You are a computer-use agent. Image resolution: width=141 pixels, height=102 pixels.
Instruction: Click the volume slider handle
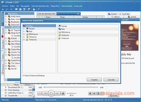point(71,93)
